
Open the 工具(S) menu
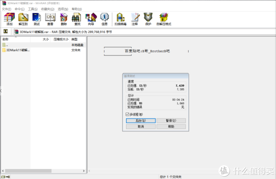click(33, 9)
